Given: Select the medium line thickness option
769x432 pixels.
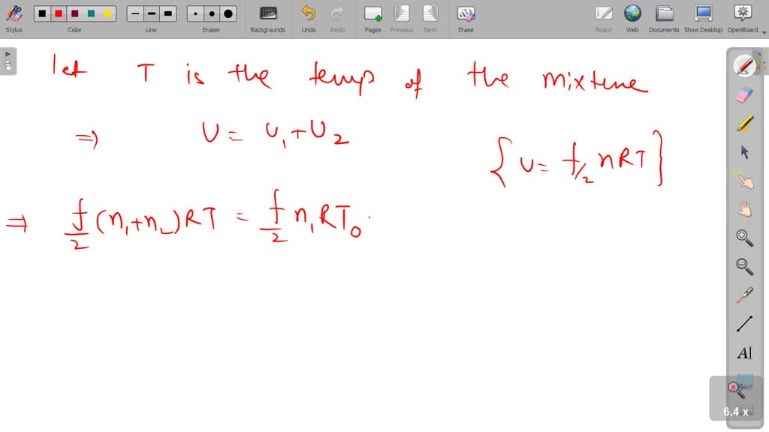Looking at the screenshot, I should coord(150,13).
